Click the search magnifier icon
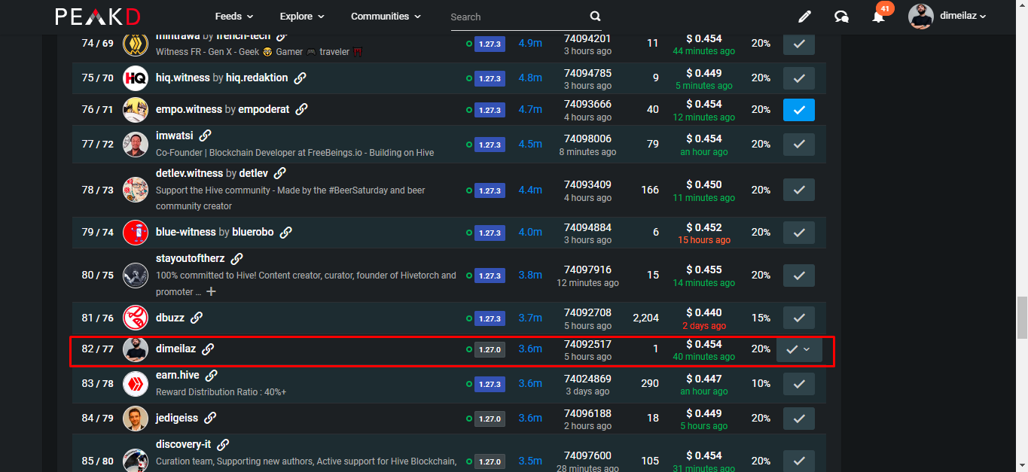 click(x=595, y=17)
